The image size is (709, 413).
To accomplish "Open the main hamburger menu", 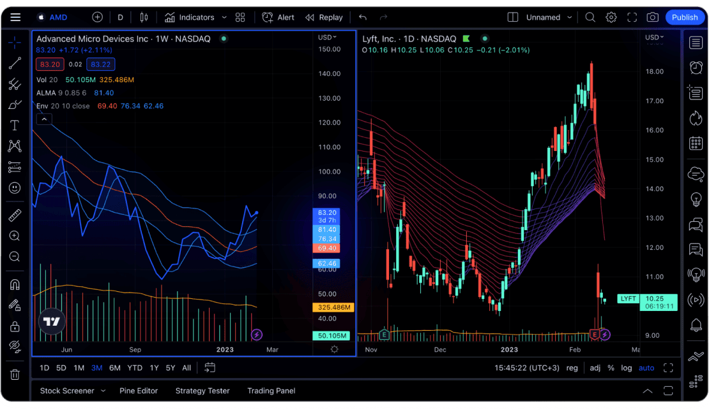I will point(15,17).
